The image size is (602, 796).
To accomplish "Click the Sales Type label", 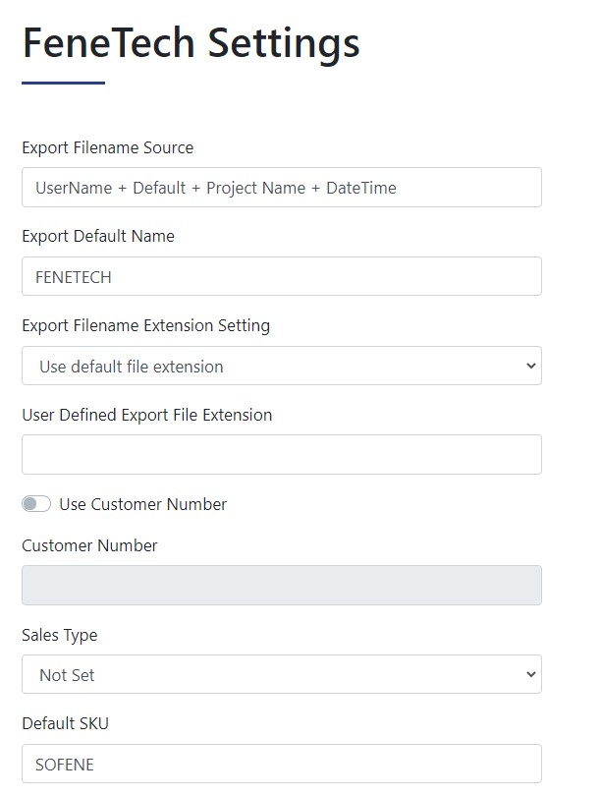I will pos(59,636).
